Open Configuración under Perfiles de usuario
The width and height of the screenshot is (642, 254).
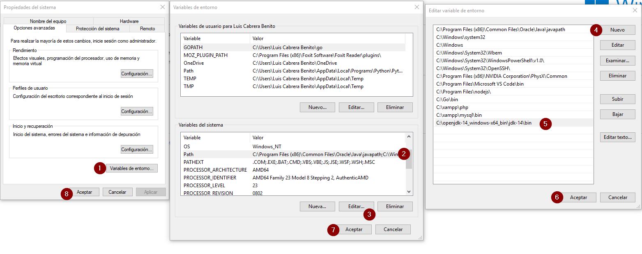pos(137,111)
